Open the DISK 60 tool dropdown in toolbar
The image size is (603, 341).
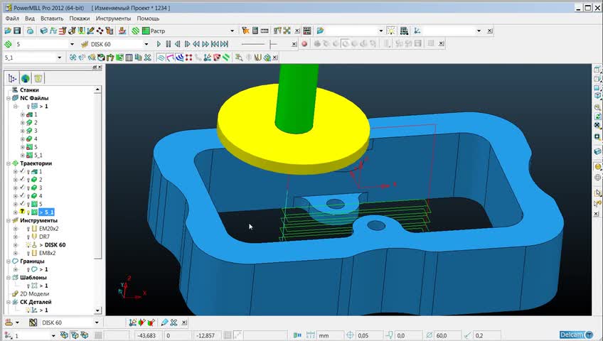pyautogui.click(x=146, y=44)
